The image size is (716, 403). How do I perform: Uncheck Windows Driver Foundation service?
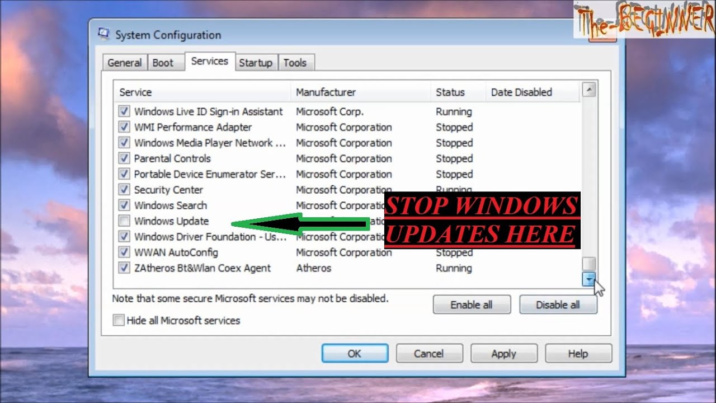click(x=124, y=237)
